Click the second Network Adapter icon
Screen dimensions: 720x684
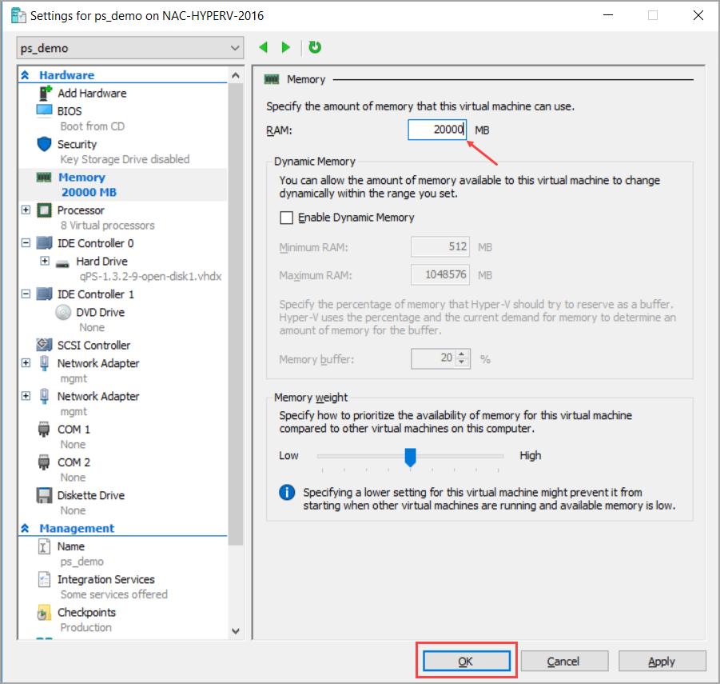tap(44, 396)
